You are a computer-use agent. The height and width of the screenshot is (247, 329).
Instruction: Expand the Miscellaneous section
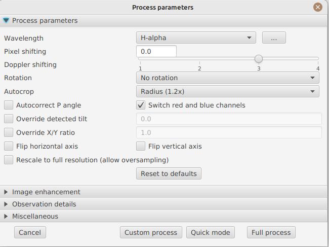pyautogui.click(x=6, y=217)
